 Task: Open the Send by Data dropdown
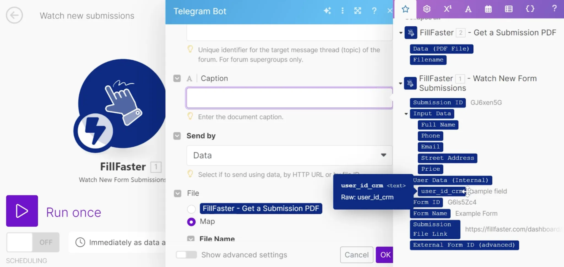point(289,155)
